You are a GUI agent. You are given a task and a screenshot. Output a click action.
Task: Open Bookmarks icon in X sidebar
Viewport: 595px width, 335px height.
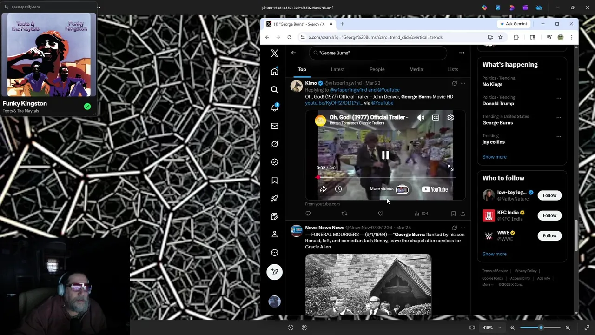pyautogui.click(x=274, y=180)
